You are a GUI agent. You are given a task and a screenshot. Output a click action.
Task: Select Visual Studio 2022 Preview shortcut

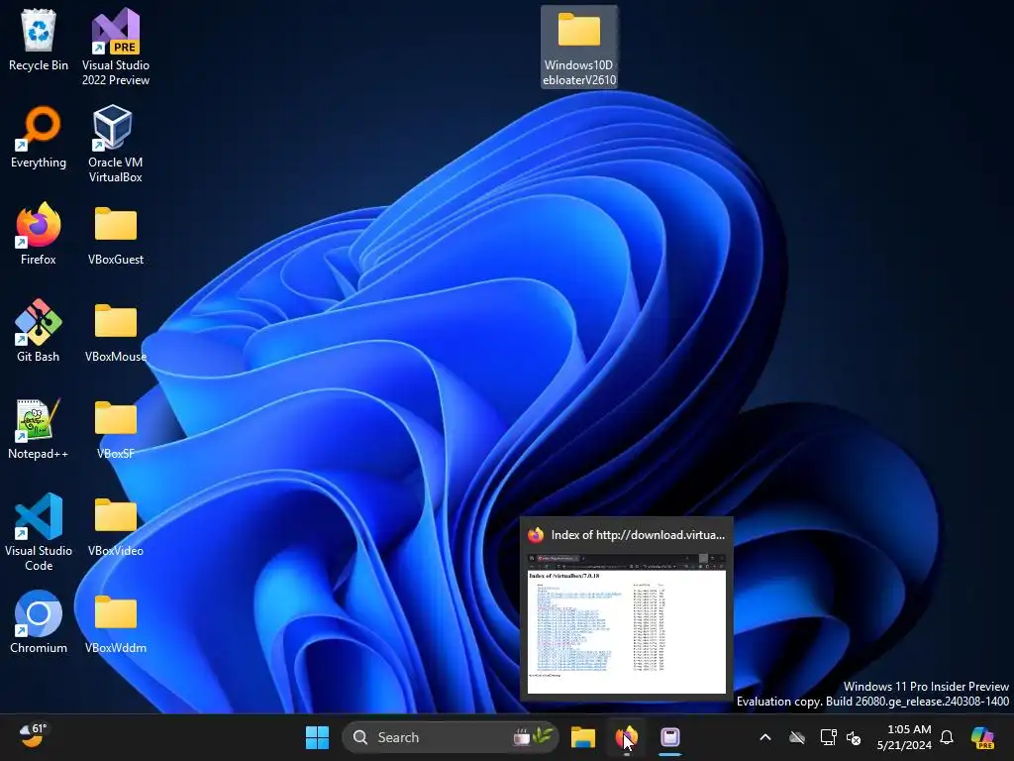point(116,47)
